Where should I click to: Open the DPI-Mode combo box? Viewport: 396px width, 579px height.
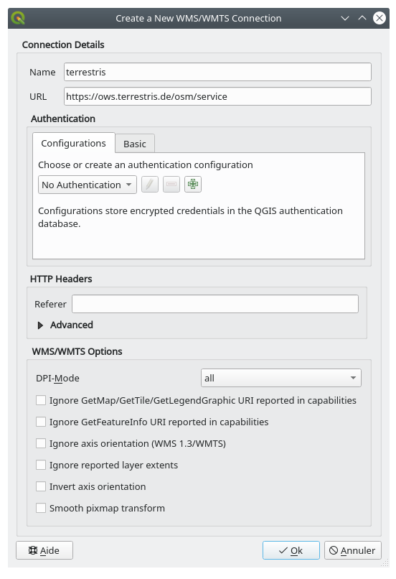coord(281,378)
